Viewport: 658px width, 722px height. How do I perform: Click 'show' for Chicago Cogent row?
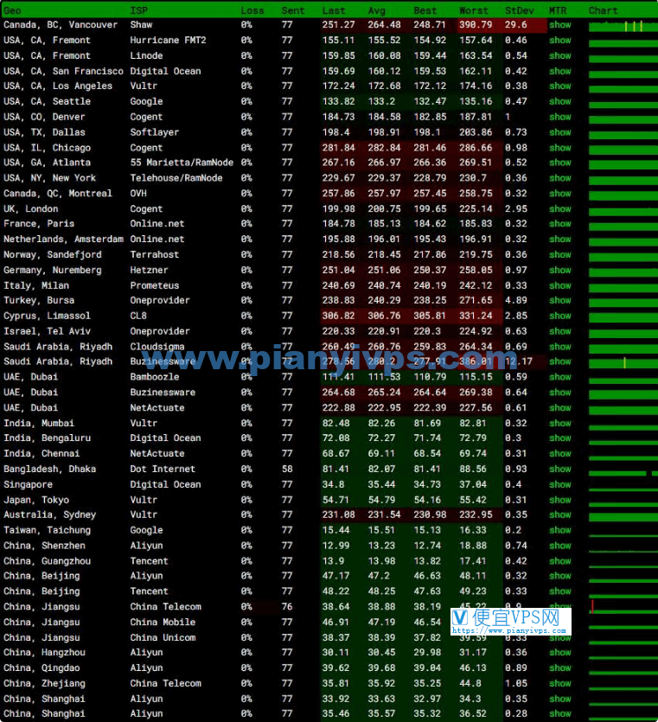(x=560, y=148)
